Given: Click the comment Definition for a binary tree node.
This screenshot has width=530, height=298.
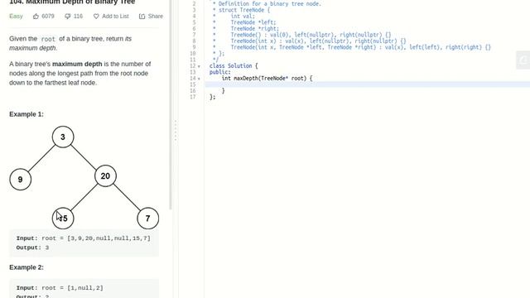Looking at the screenshot, I should 270,4.
